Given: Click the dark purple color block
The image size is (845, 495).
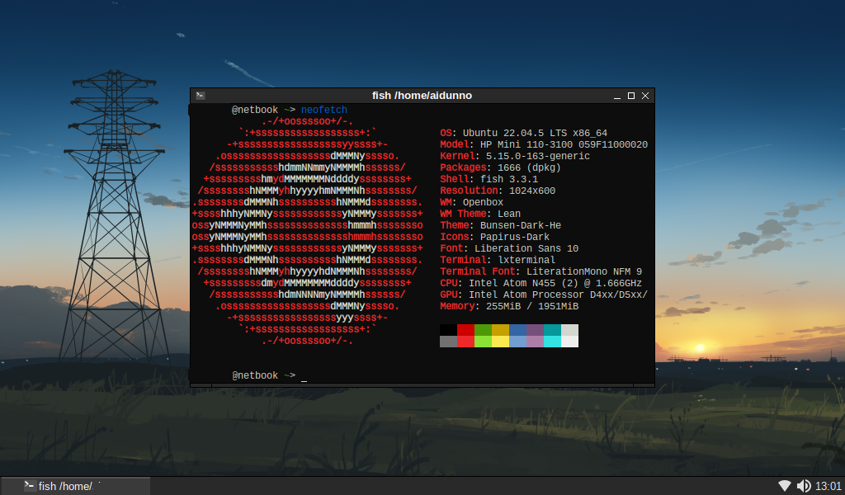Looking at the screenshot, I should [x=535, y=330].
